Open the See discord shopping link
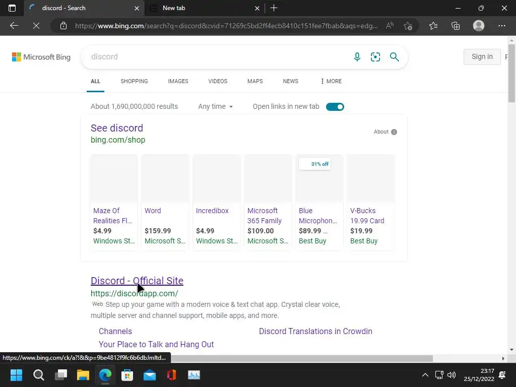Image resolution: width=516 pixels, height=387 pixels. pyautogui.click(x=117, y=128)
